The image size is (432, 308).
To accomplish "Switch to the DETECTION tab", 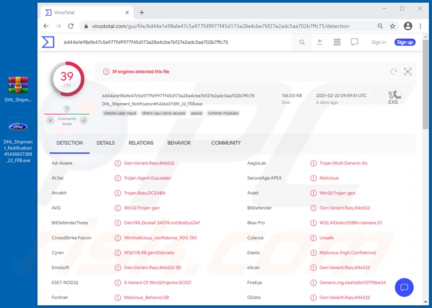I will click(69, 143).
